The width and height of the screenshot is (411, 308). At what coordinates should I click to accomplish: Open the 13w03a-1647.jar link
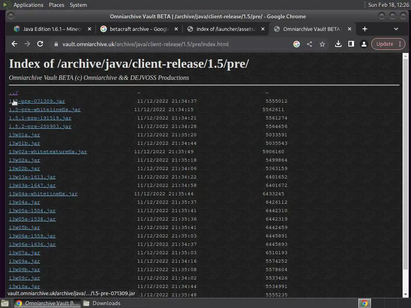[x=32, y=185]
